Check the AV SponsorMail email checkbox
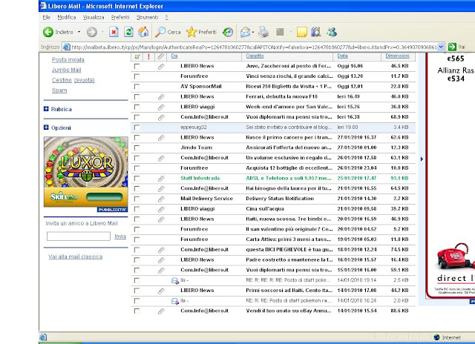The image size is (475, 344). (x=137, y=87)
